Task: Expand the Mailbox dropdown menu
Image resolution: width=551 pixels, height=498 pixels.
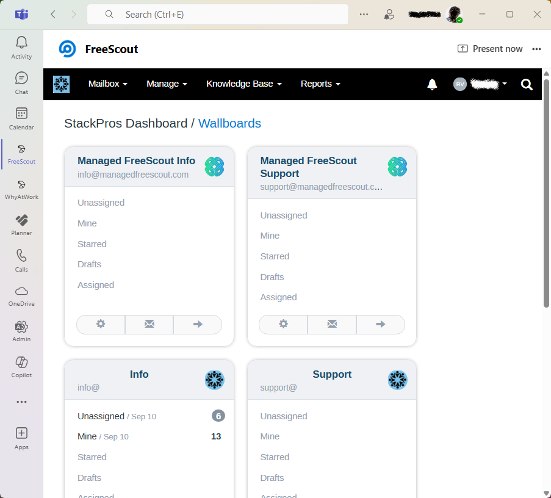Action: tap(107, 84)
